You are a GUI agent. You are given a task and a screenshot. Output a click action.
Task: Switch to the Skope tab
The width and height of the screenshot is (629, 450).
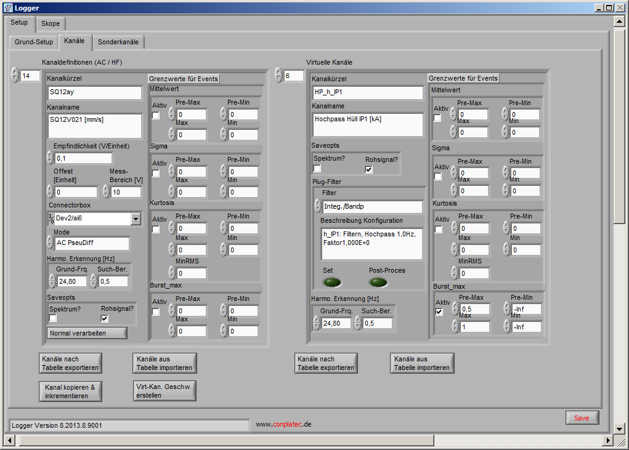51,23
